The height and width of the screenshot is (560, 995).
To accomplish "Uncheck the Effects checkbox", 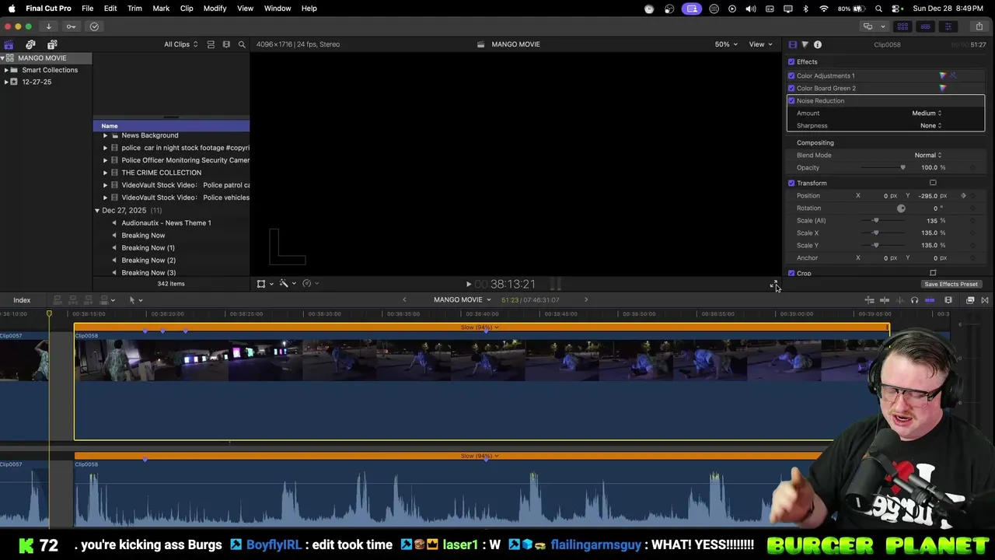I will point(791,61).
